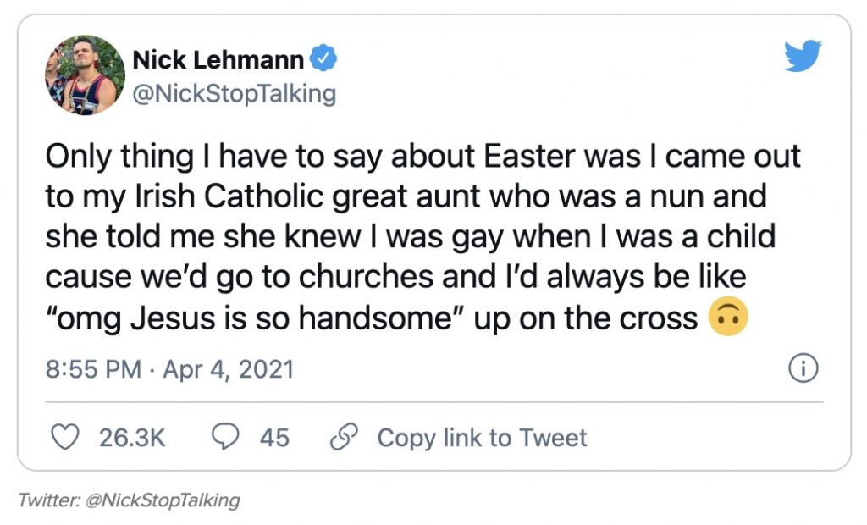Click the tweet line starting "she told me"
Screen dimensions: 867x525
(411, 236)
